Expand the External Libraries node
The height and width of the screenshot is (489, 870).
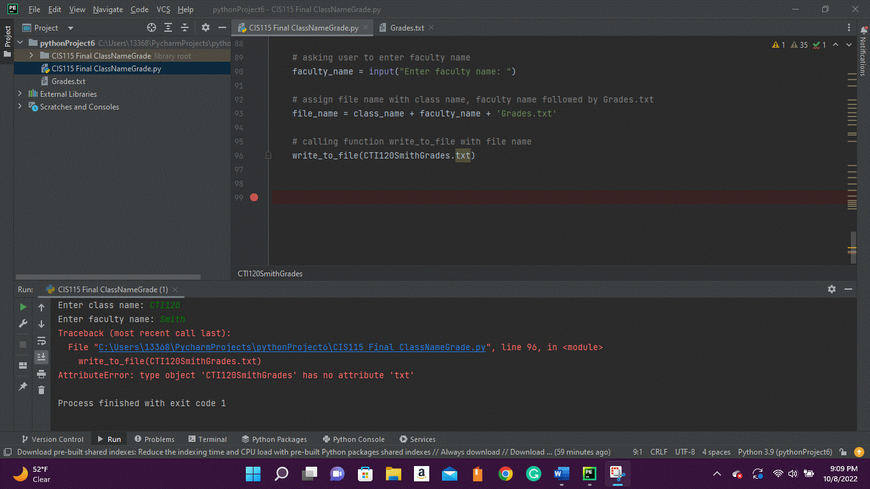[20, 94]
